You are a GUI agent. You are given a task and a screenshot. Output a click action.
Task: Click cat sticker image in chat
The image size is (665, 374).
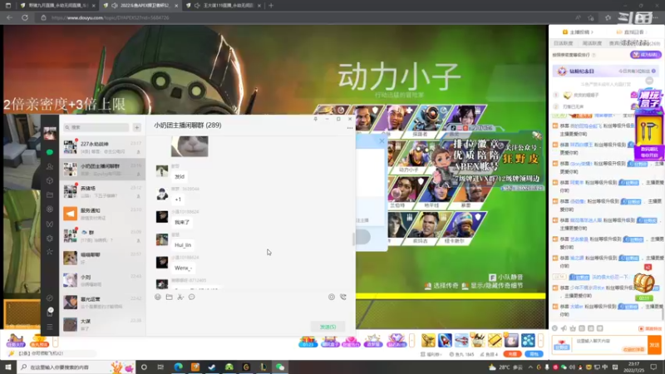coord(190,146)
